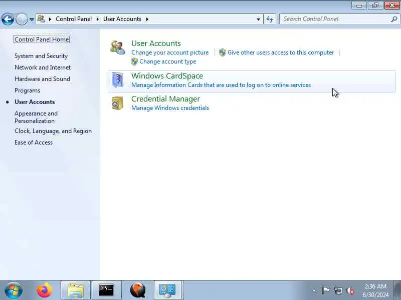Click Change account type link

(x=168, y=61)
